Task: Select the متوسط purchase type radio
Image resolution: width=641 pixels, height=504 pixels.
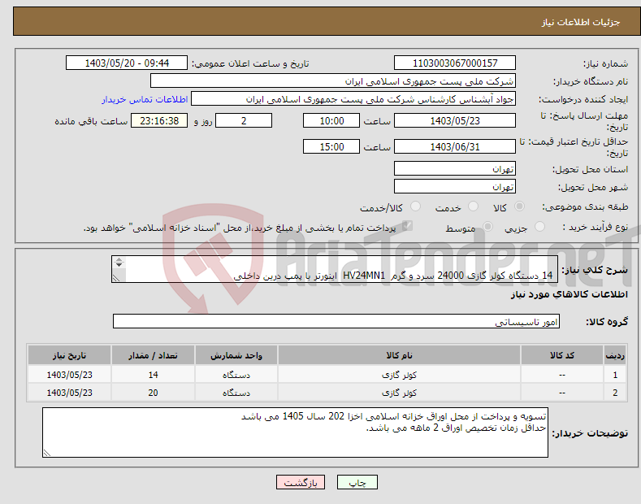Action: (487, 226)
